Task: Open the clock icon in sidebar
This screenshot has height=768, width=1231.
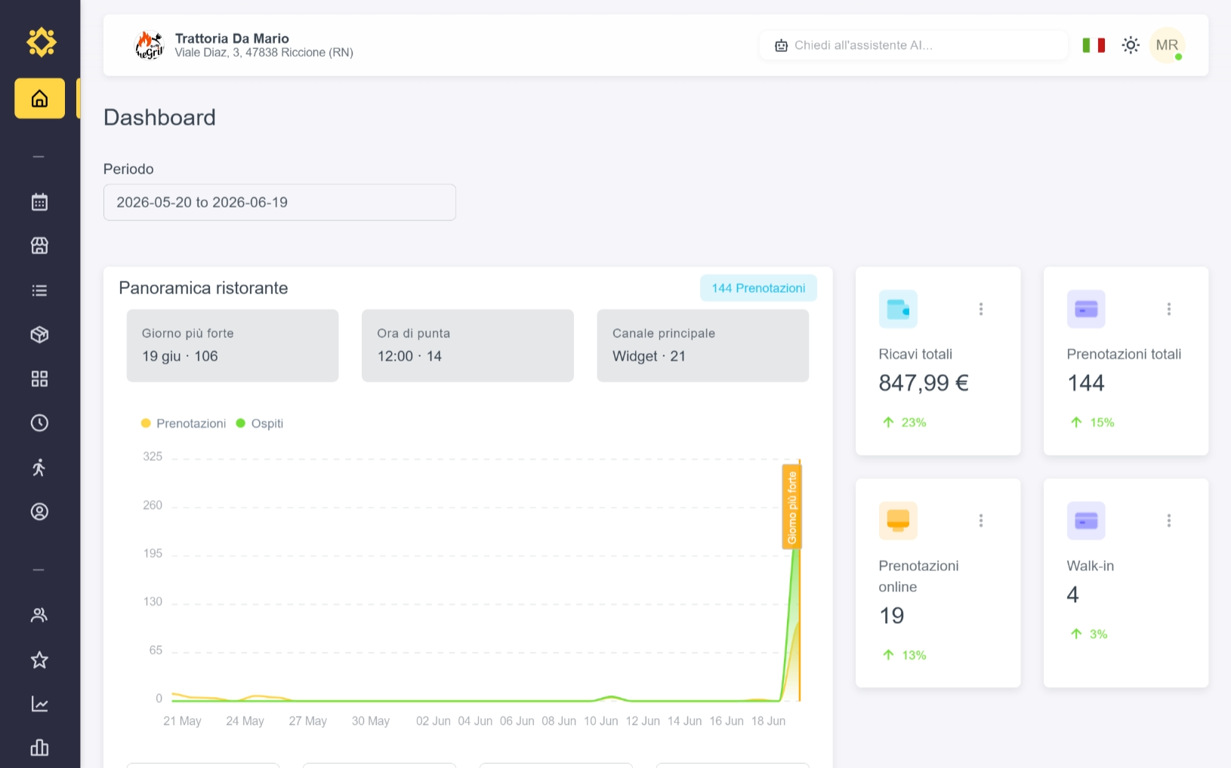Action: (39, 423)
